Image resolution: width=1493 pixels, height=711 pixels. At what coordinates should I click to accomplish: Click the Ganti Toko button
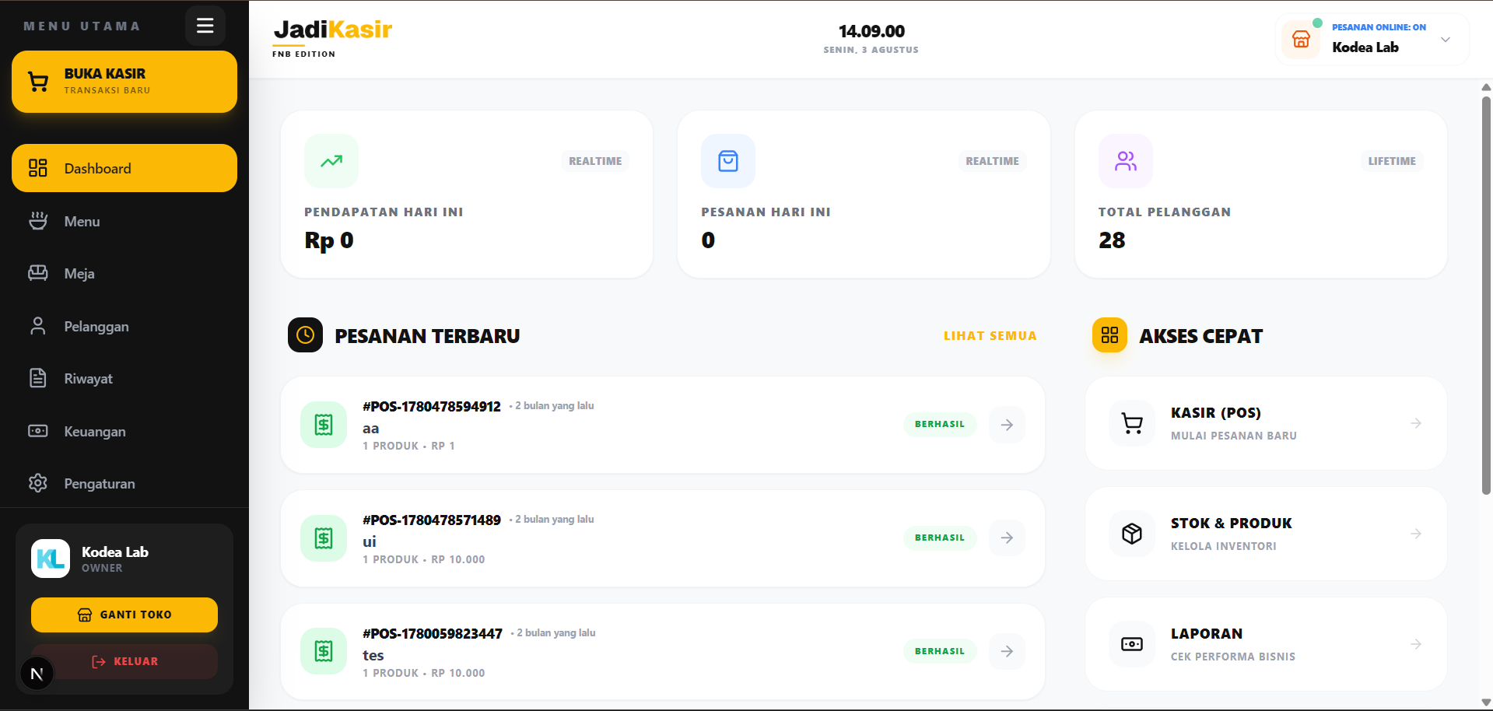tap(124, 615)
